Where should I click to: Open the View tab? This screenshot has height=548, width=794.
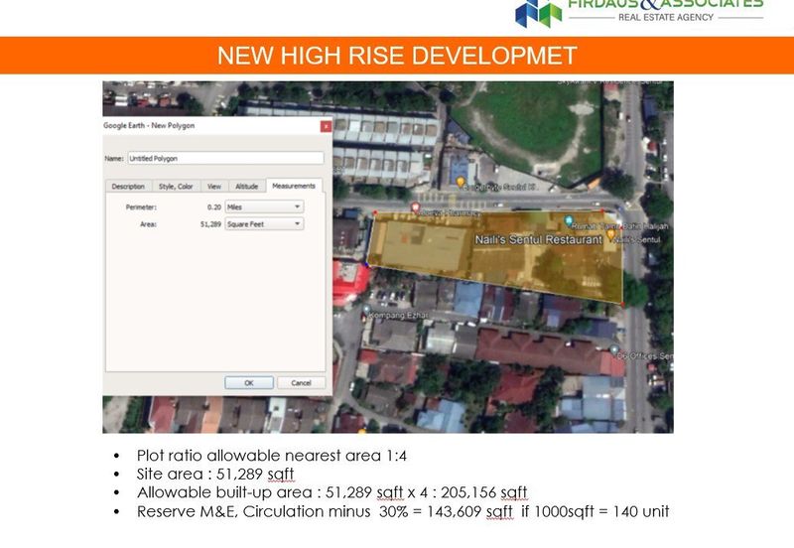pos(213,186)
